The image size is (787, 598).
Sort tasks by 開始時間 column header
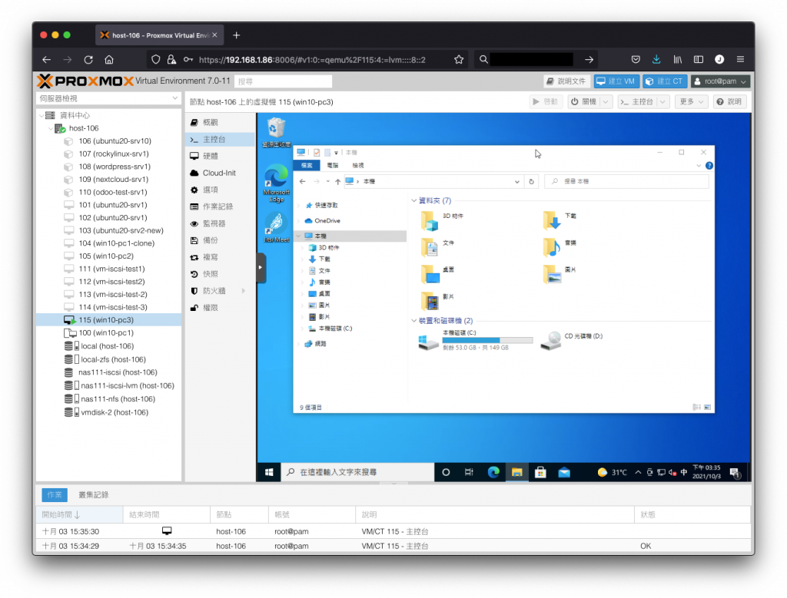(x=80, y=515)
